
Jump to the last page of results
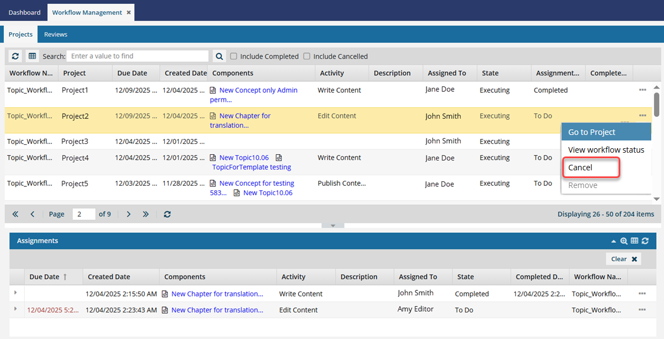point(146,214)
